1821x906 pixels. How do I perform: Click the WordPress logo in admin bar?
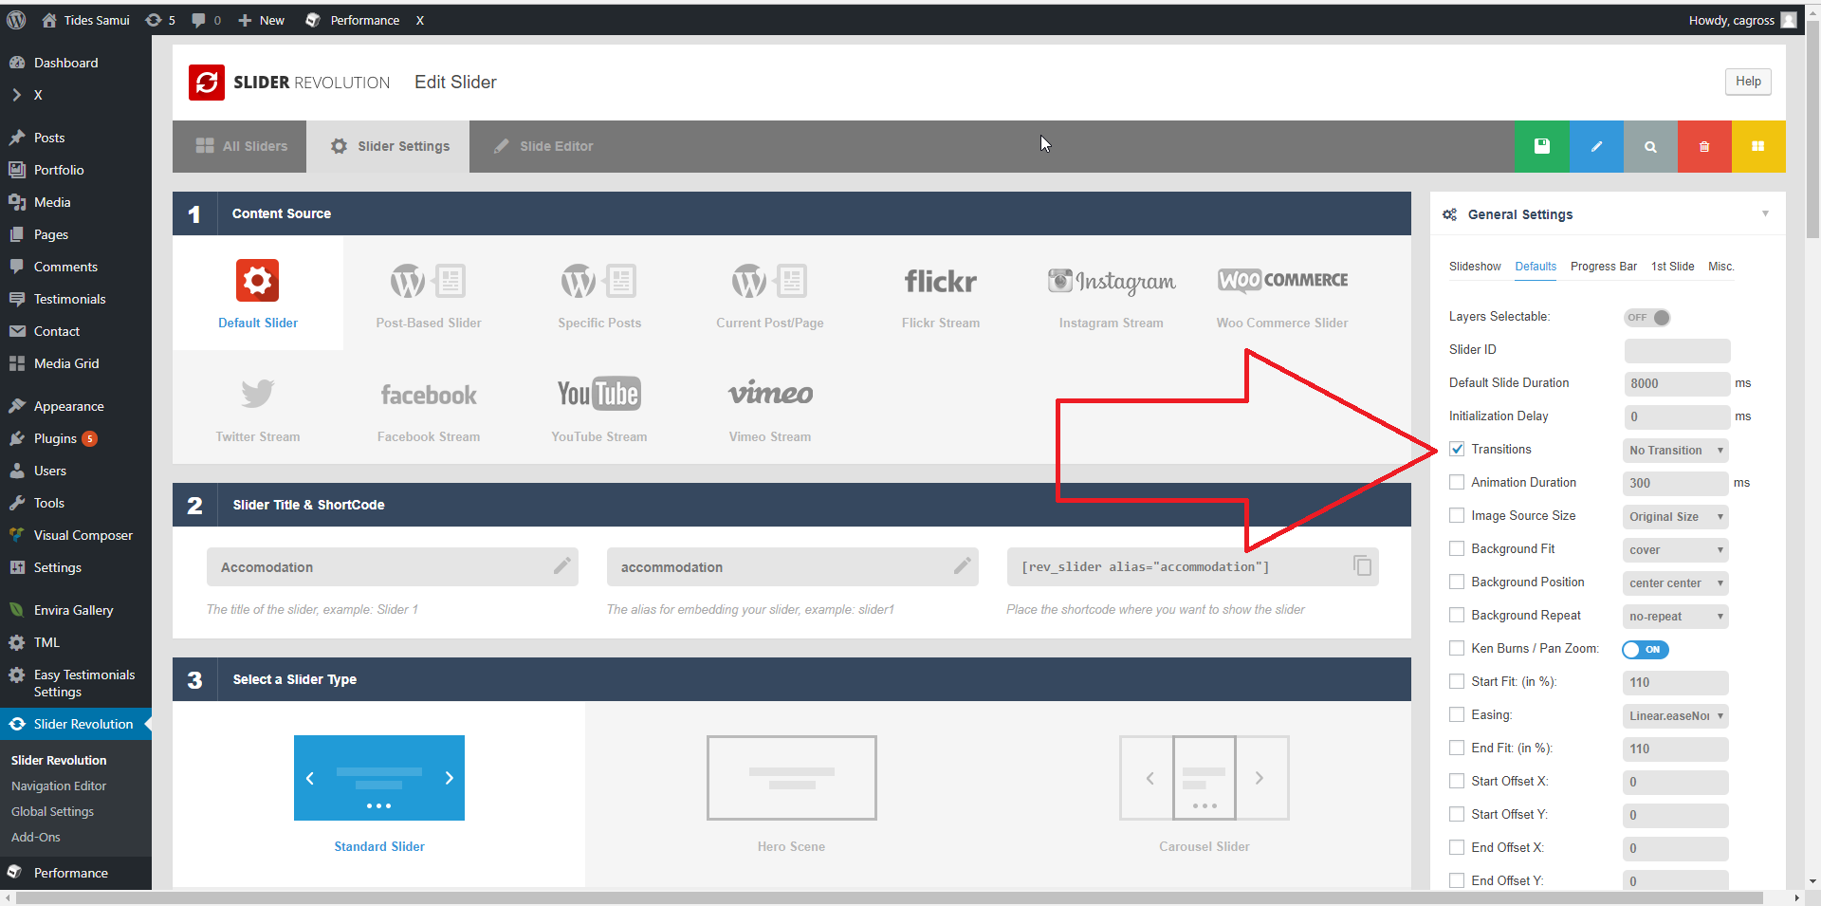(16, 20)
